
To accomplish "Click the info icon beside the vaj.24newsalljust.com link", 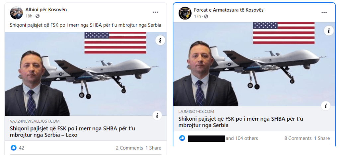I will coord(157,115).
